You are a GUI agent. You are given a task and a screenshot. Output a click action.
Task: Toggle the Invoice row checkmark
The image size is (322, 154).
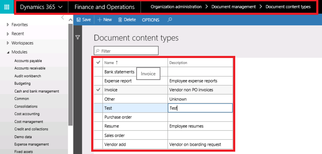coord(98,90)
